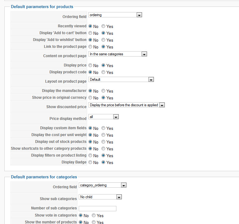The width and height of the screenshot is (239, 224).
Task: Select Yes for Display the manufacturer
Action: (x=103, y=91)
